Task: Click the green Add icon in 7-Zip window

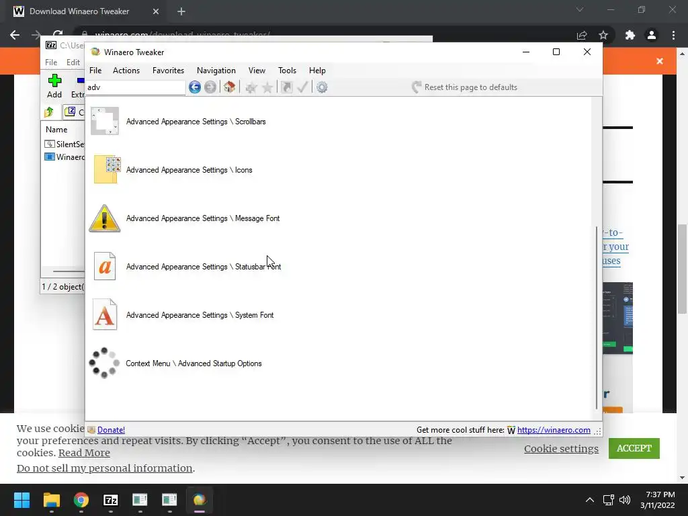Action: (54, 81)
